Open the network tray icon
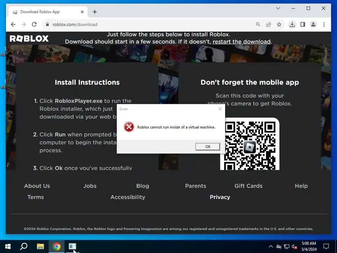The image size is (337, 253). pos(287,246)
